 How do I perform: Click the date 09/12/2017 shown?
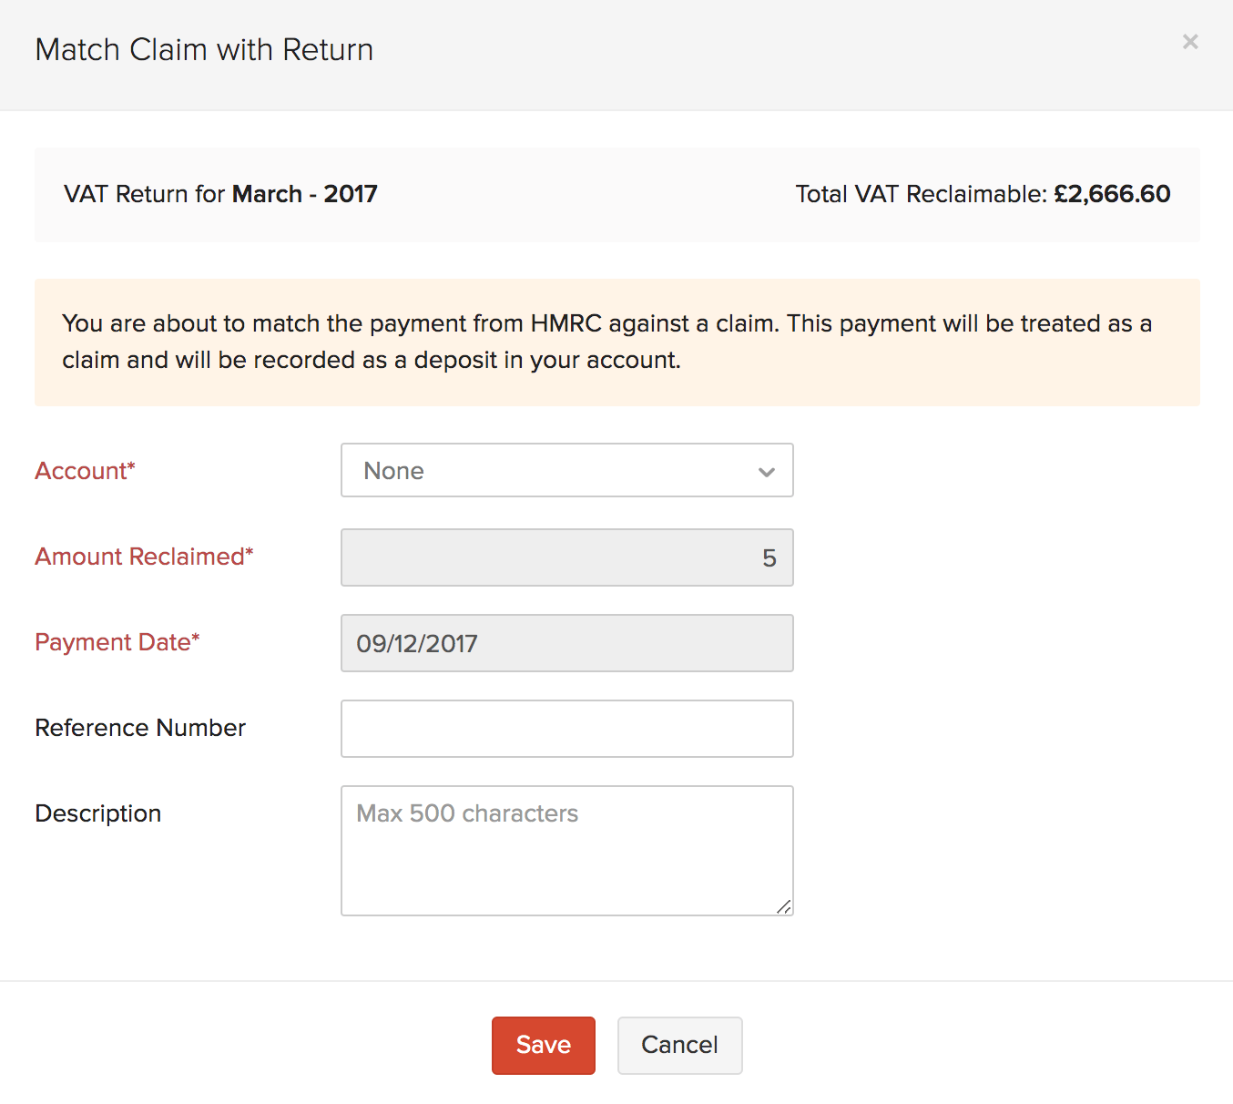tap(417, 643)
